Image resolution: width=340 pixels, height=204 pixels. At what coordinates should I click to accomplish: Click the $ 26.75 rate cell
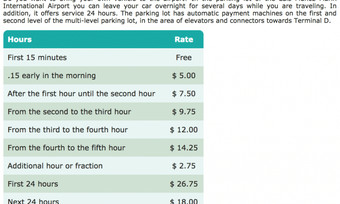(184, 183)
